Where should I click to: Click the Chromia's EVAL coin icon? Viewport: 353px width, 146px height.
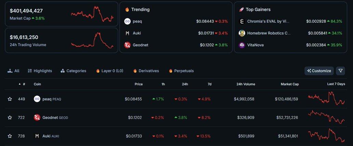(x=242, y=21)
